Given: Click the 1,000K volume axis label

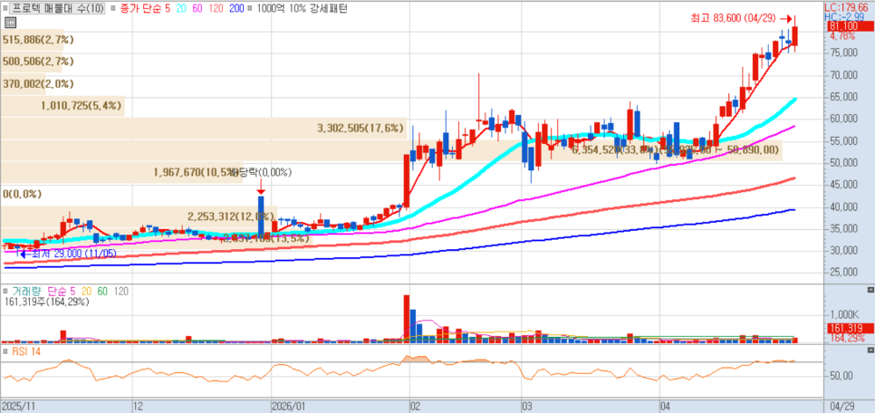Looking at the screenshot, I should click(846, 313).
